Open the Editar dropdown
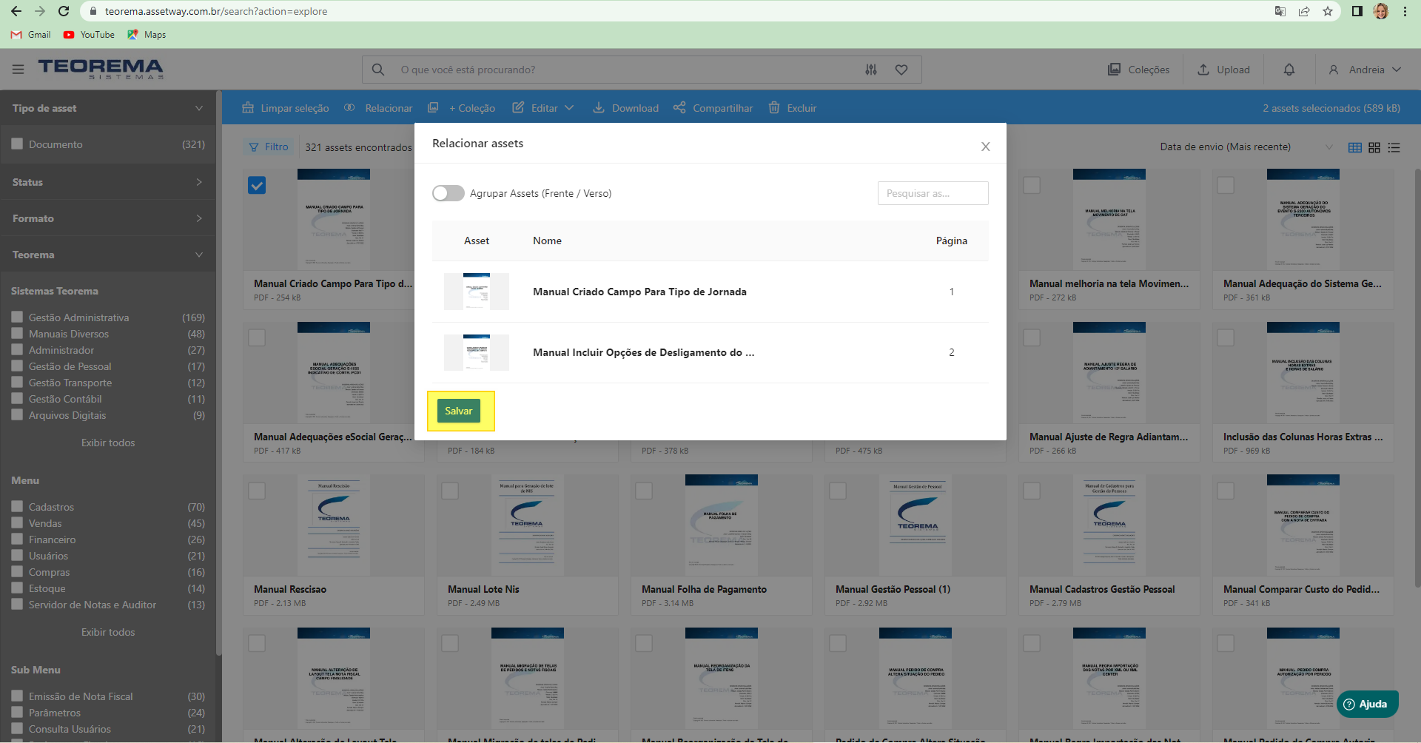 [543, 108]
